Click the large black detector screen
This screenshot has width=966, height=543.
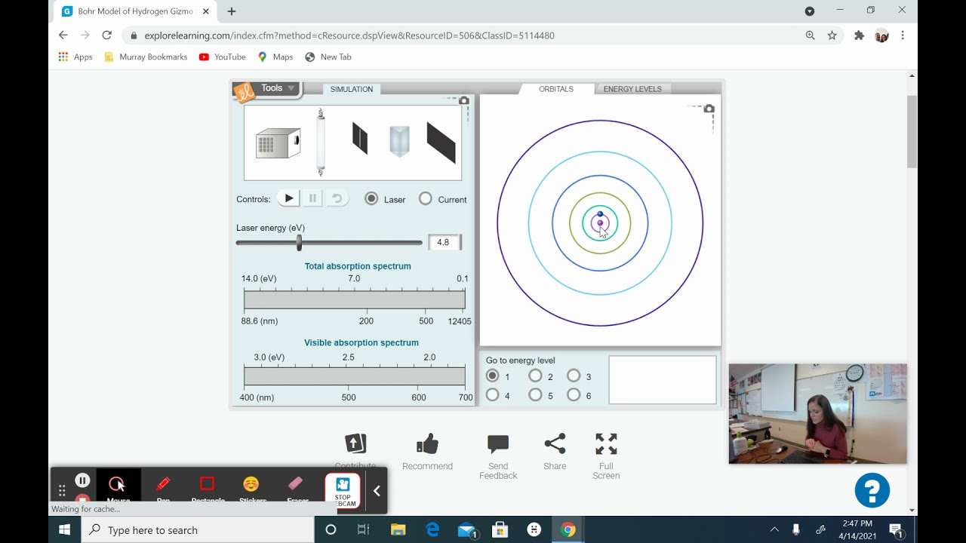pyautogui.click(x=441, y=143)
